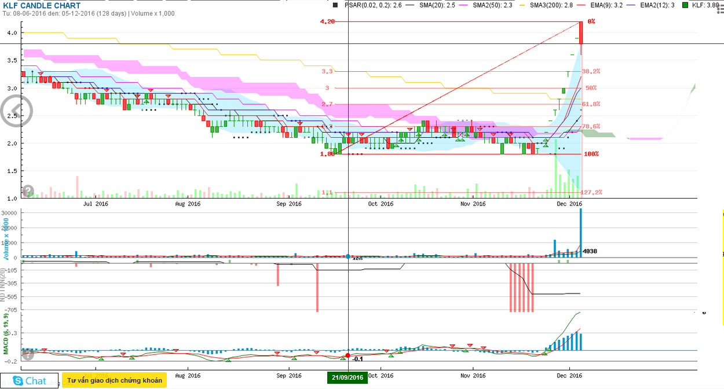Toggle the EMA2(12) legend series
Image resolution: width=724 pixels, height=389 pixels.
(x=652, y=5)
